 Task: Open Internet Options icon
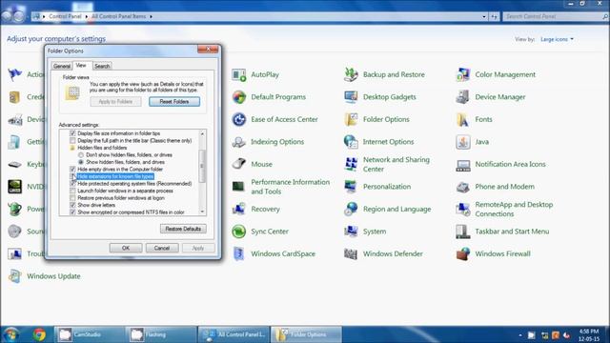[351, 142]
